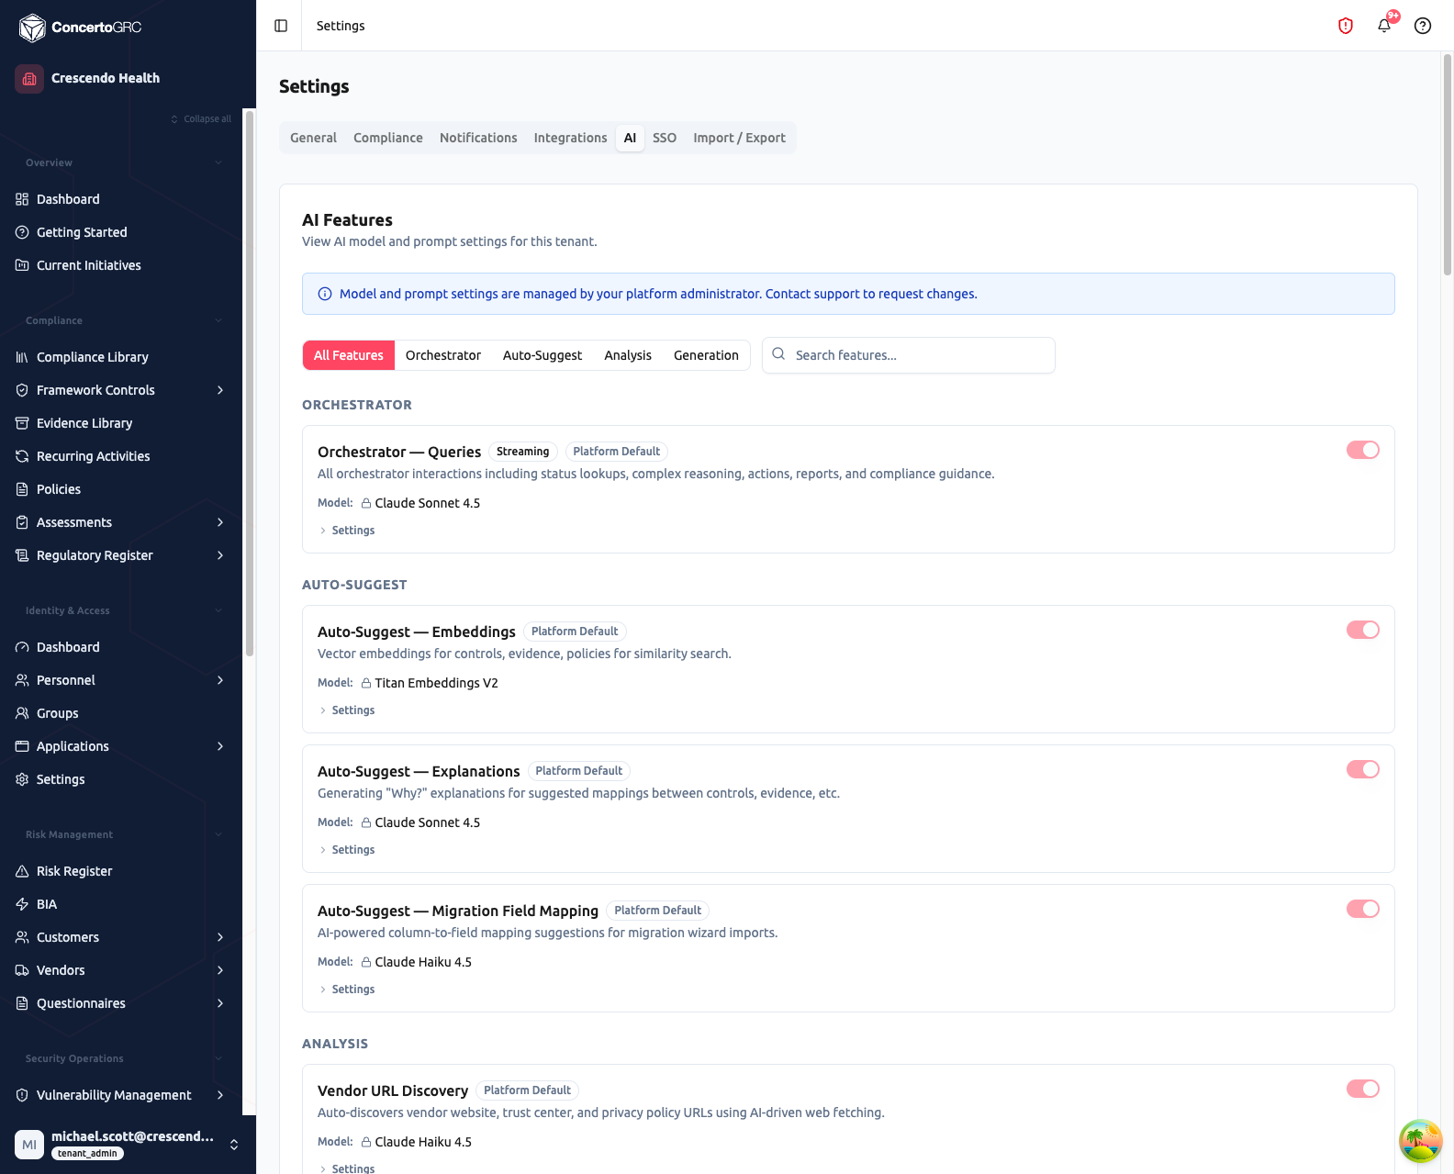This screenshot has height=1174, width=1454.
Task: Click the Search features field
Action: [909, 355]
